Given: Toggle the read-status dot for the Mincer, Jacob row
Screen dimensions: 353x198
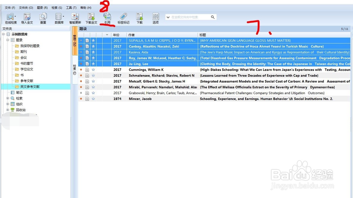Looking at the screenshot, I should 81,99.
